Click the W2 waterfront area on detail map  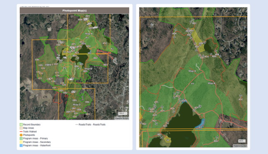coord(200,124)
